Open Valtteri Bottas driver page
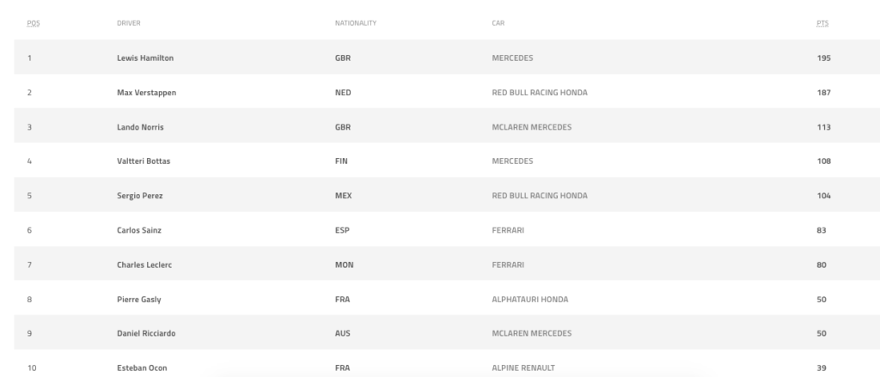The image size is (880, 377). [144, 161]
